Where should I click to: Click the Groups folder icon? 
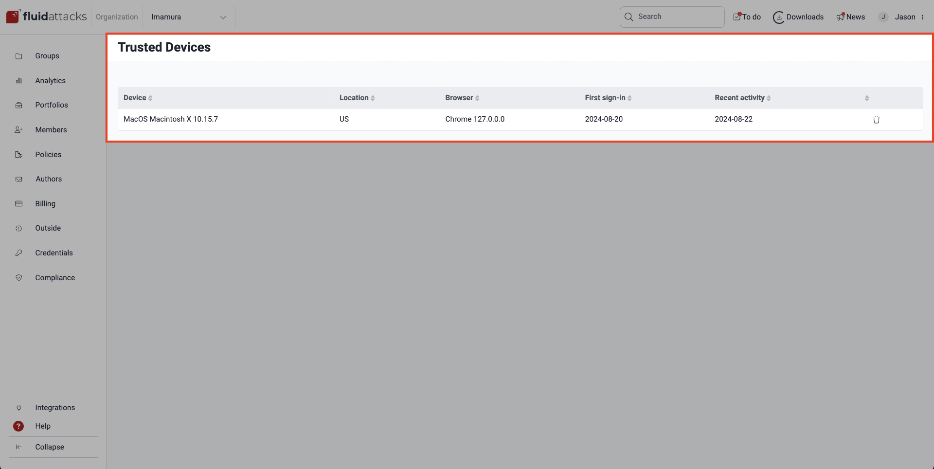click(19, 56)
